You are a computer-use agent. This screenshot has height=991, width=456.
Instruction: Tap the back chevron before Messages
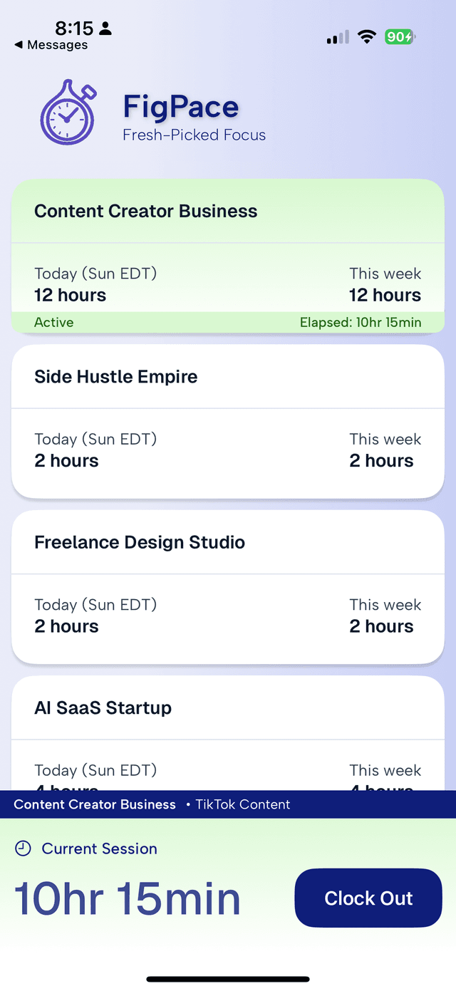pos(19,44)
